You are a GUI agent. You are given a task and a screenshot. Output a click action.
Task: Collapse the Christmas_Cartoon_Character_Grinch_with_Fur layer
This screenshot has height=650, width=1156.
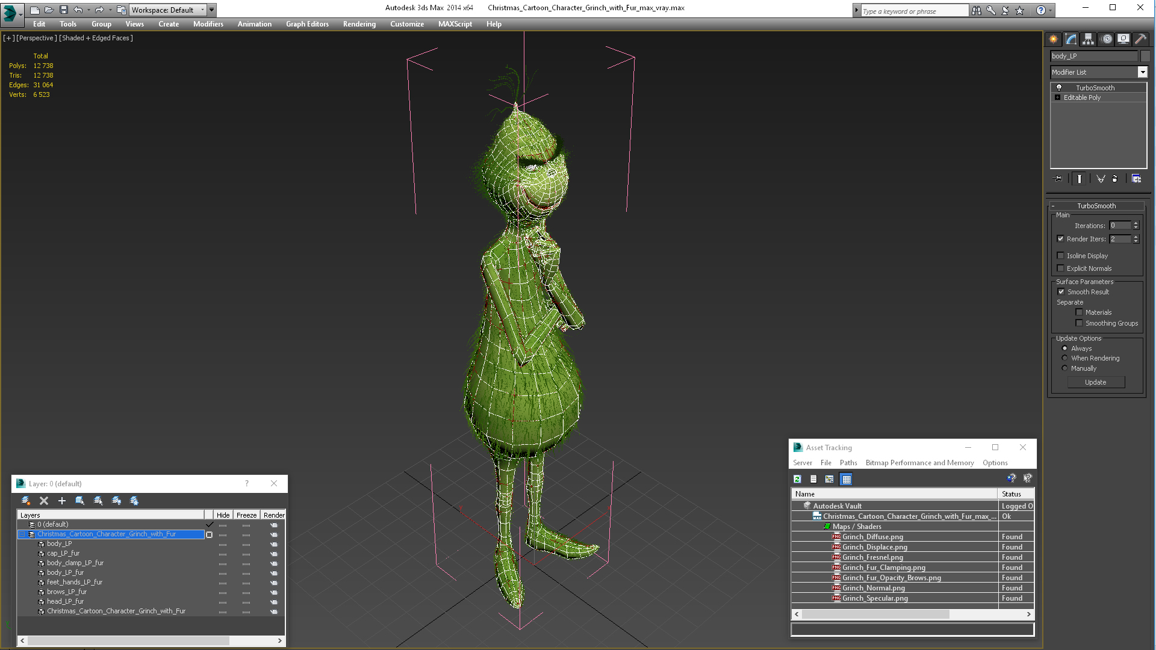[x=22, y=534]
